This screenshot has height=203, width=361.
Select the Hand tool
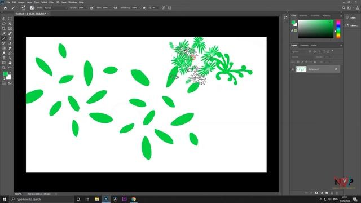click(x=10, y=63)
